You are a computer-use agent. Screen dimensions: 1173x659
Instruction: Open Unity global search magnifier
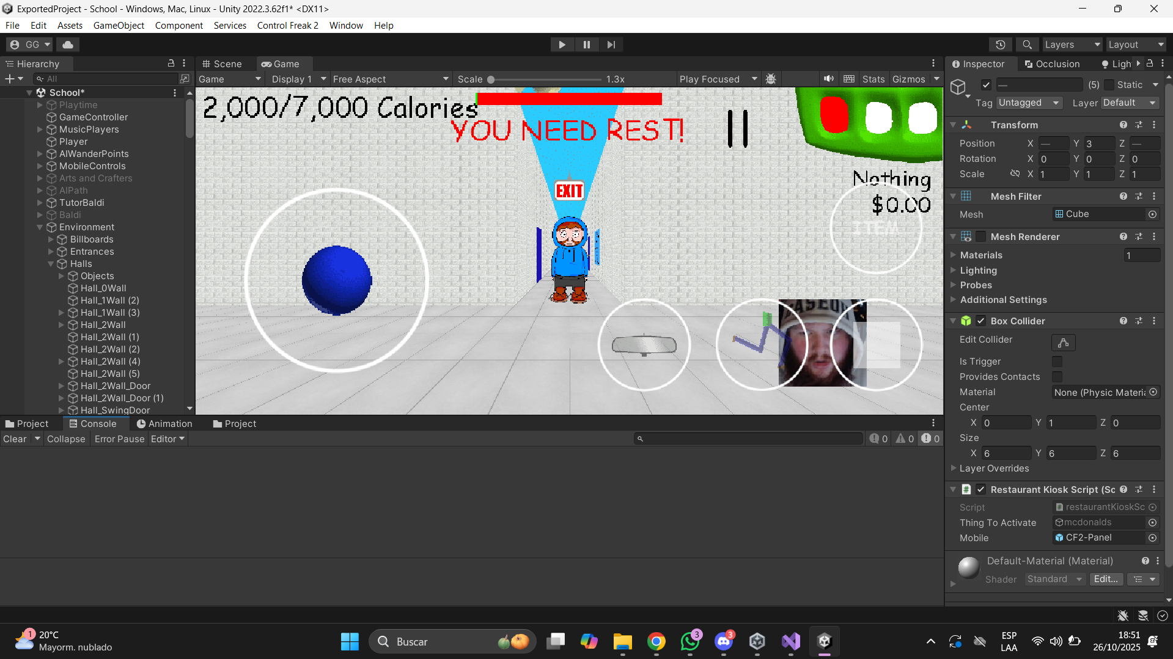tap(1028, 45)
